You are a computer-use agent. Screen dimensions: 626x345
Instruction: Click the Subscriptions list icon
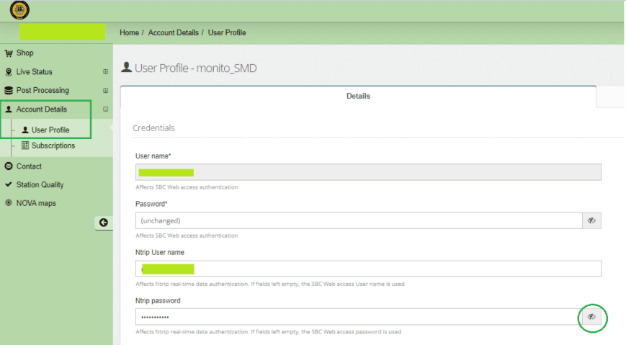point(25,145)
